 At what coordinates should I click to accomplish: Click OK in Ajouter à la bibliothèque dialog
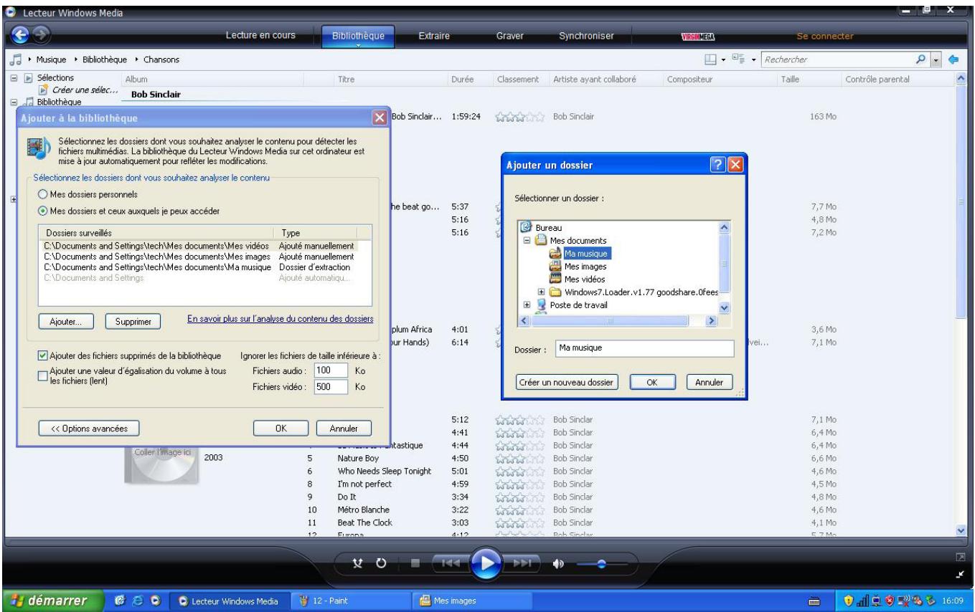click(282, 428)
